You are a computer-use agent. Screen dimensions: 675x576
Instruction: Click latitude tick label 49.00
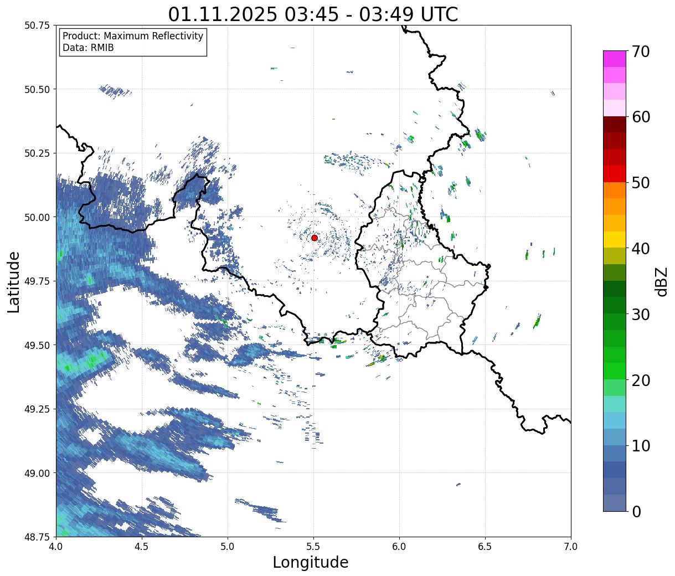(37, 473)
